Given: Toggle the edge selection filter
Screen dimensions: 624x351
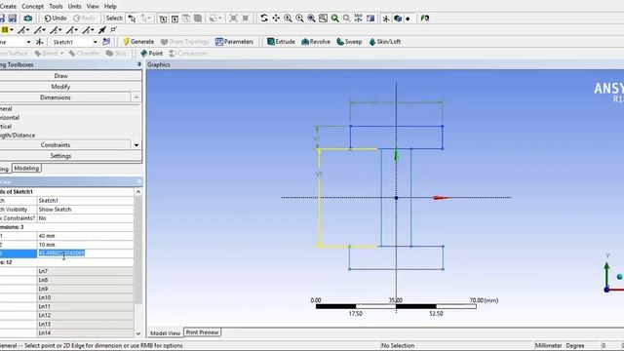Looking at the screenshot, I should 175,19.
